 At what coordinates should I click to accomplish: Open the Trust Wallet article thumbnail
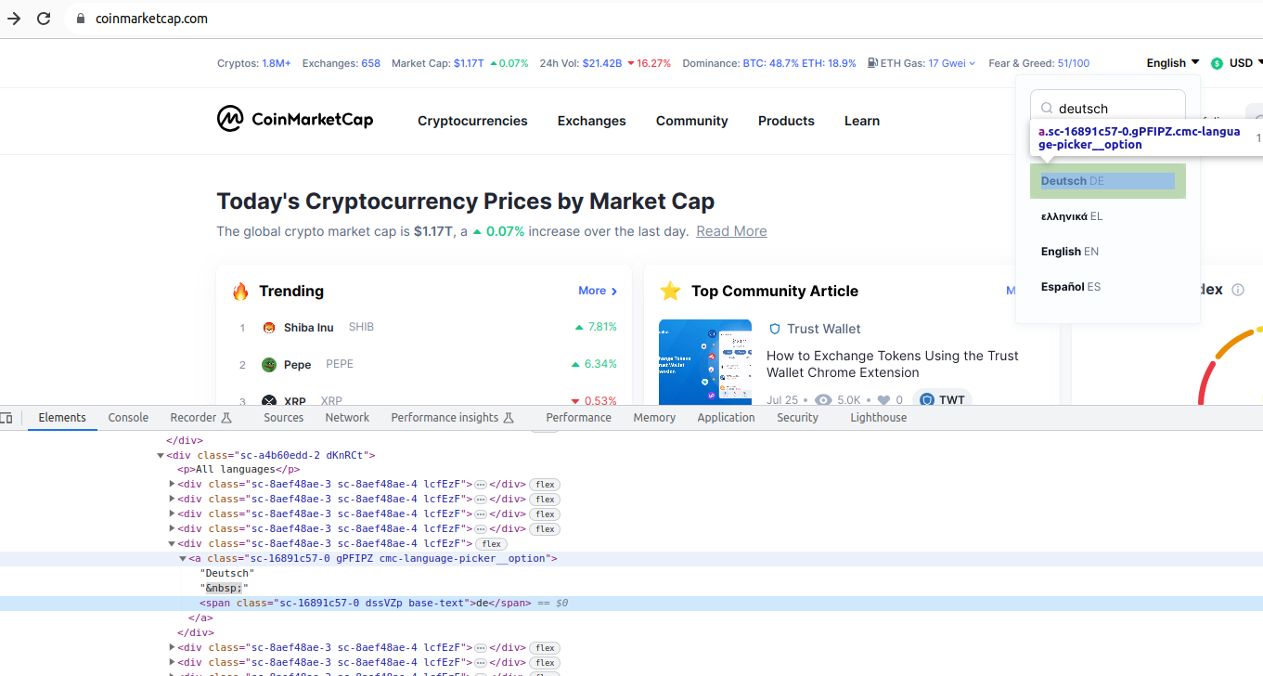click(704, 362)
